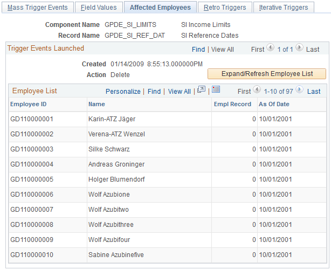331x270 pixels.
Task: Click View All in Trigger Events Launched
Action: (223, 50)
